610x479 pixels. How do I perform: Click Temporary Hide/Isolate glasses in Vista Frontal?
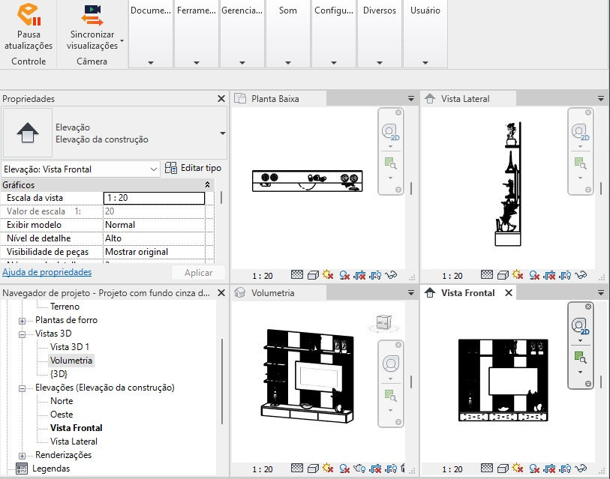coord(581,468)
